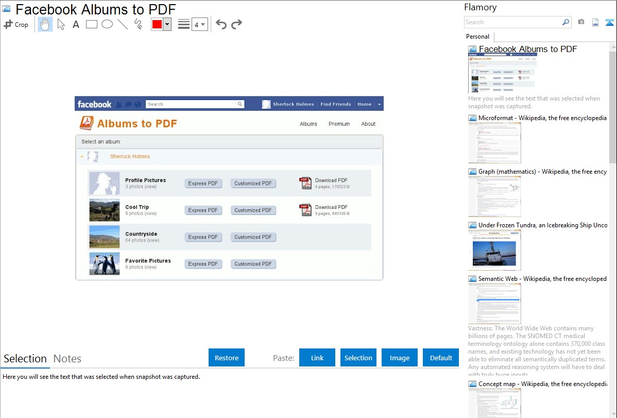Open the Semantic Web snapshot thumbnail
617x418 pixels.
494,304
